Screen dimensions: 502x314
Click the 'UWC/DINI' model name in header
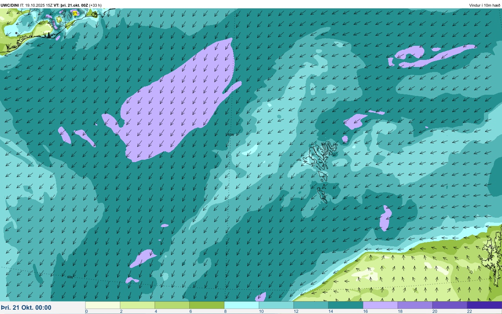(10, 5)
